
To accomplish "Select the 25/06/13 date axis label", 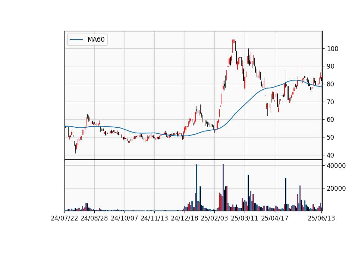I will point(321,218).
